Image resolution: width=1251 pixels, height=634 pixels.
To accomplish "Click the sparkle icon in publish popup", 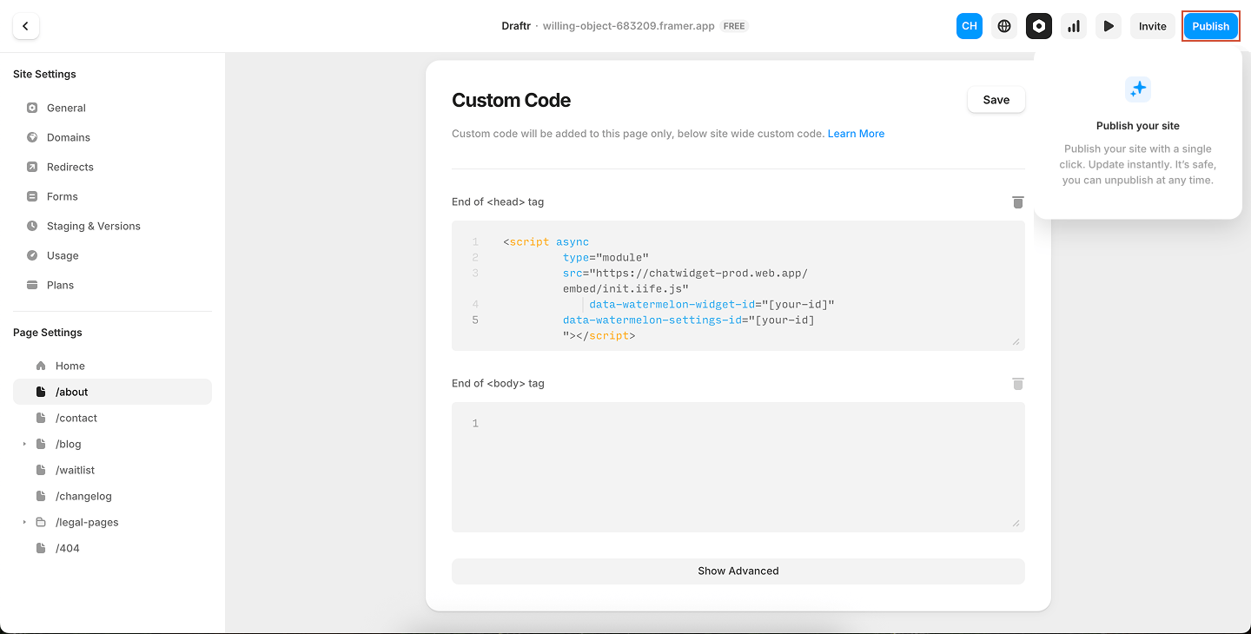I will 1138,89.
